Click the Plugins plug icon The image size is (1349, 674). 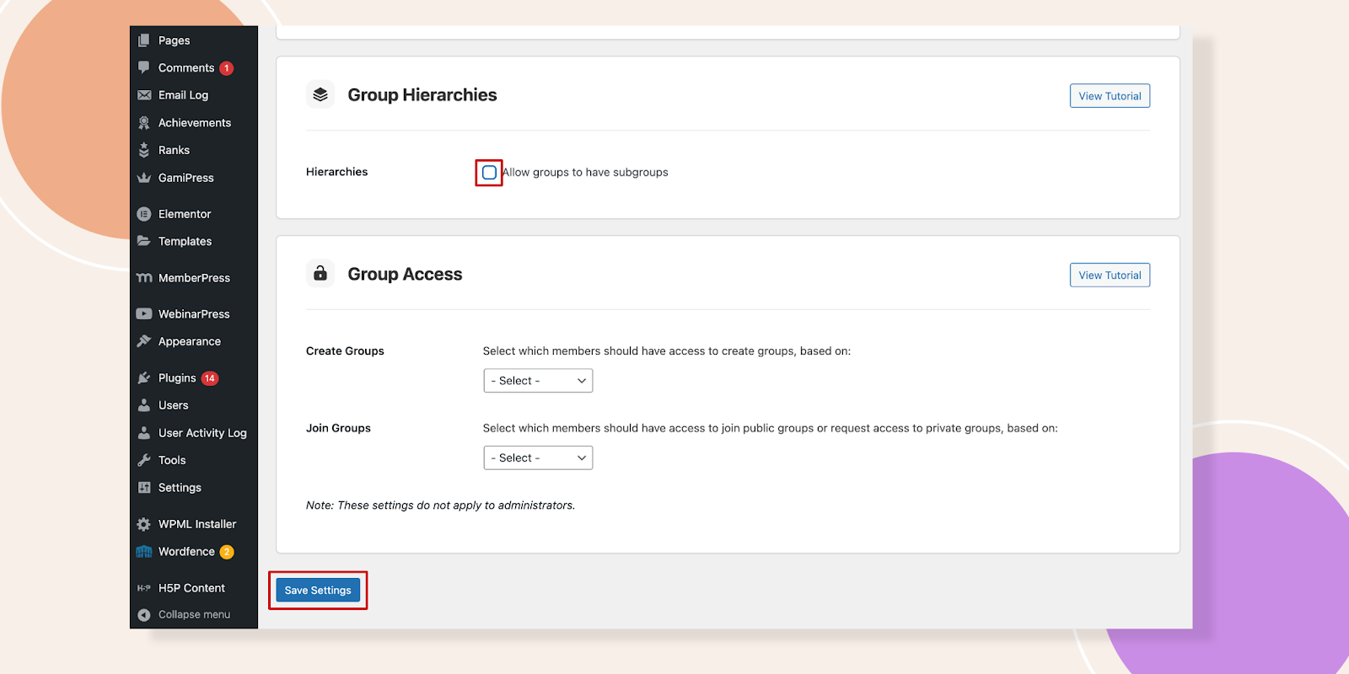(x=144, y=378)
